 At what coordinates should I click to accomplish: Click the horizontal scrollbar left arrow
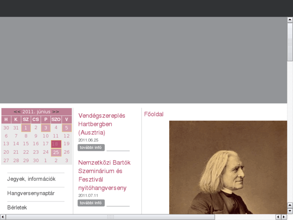point(2,217)
